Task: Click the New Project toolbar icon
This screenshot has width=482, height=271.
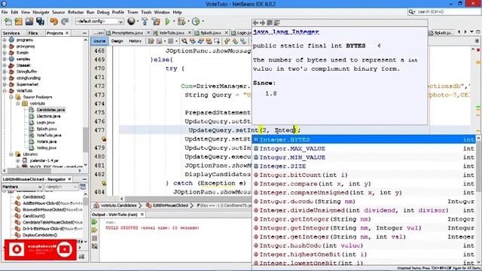Action: click(18, 22)
